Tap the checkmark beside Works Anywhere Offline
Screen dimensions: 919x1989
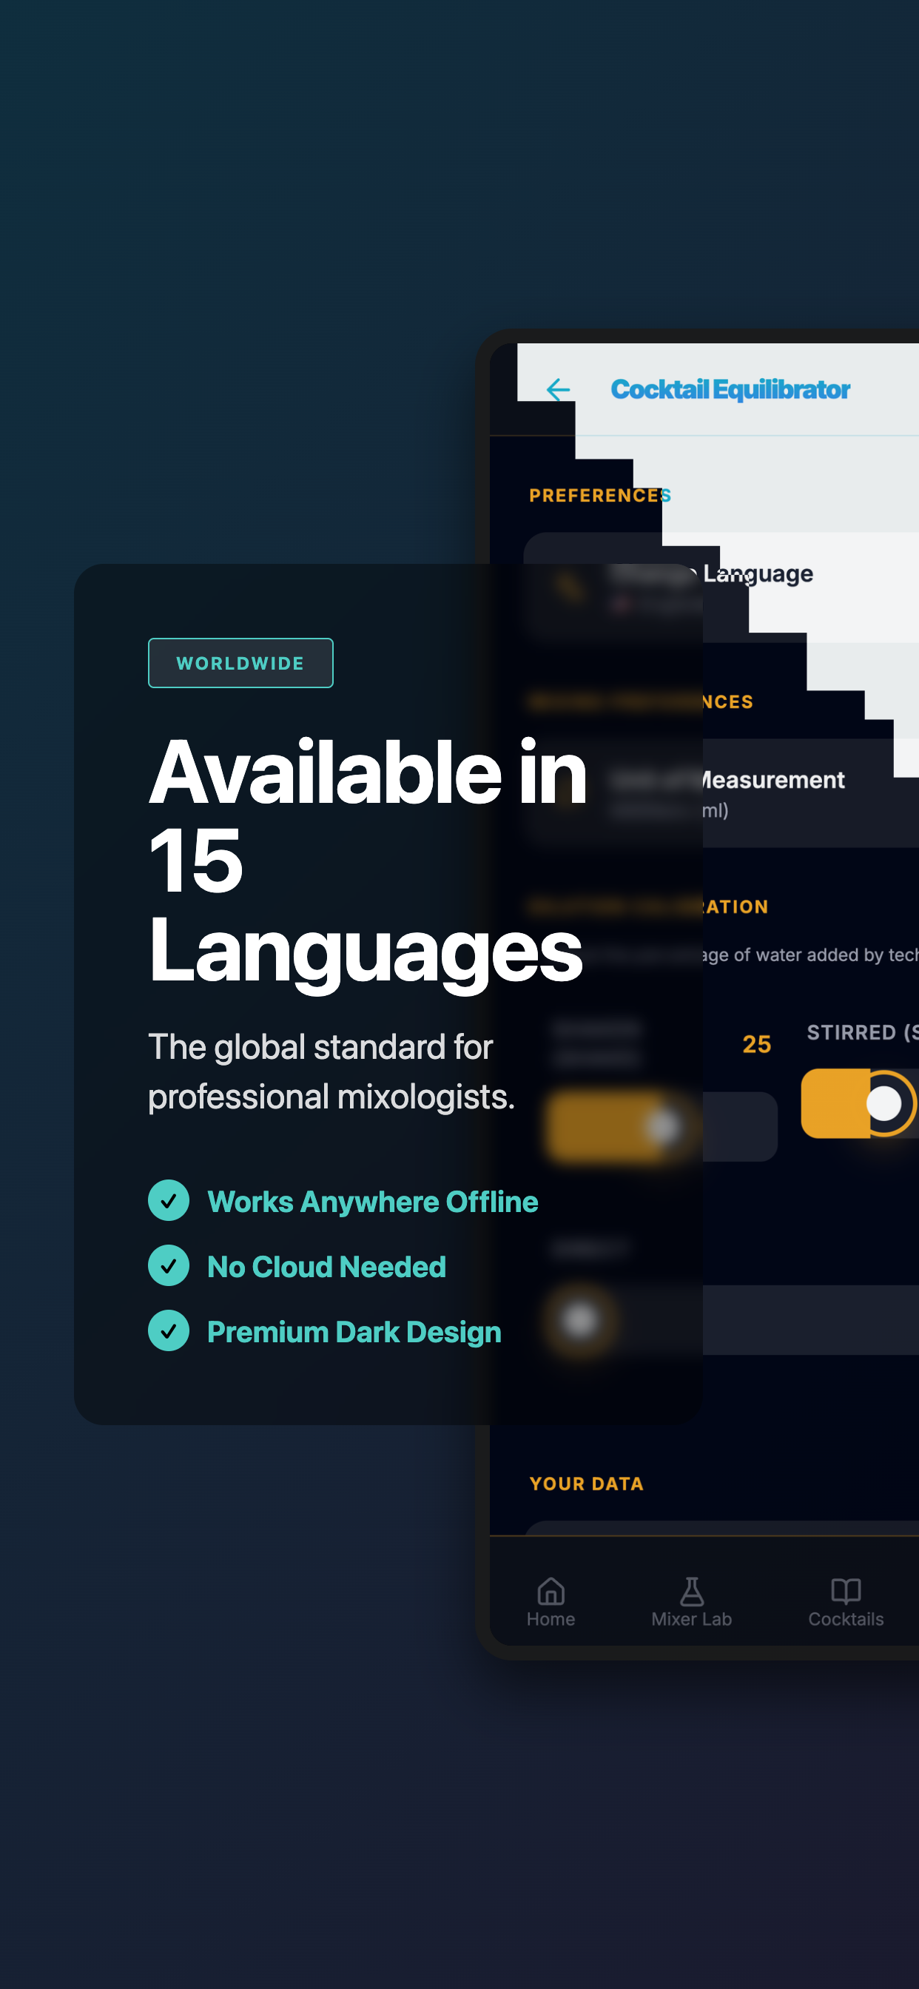click(169, 1201)
